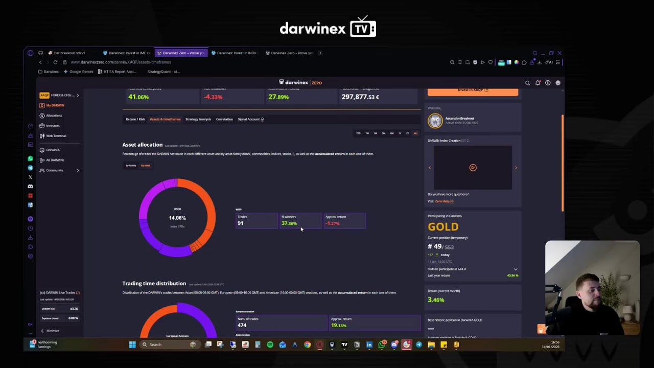Open the locked Signal Account tab
The width and height of the screenshot is (654, 368).
click(x=251, y=119)
